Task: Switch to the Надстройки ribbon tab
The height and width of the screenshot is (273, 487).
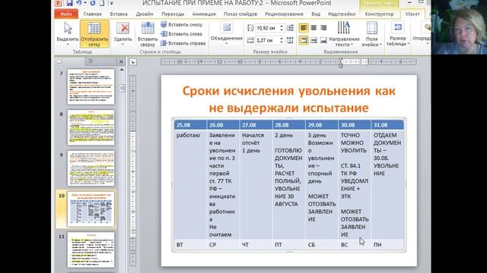Action: coord(342,14)
